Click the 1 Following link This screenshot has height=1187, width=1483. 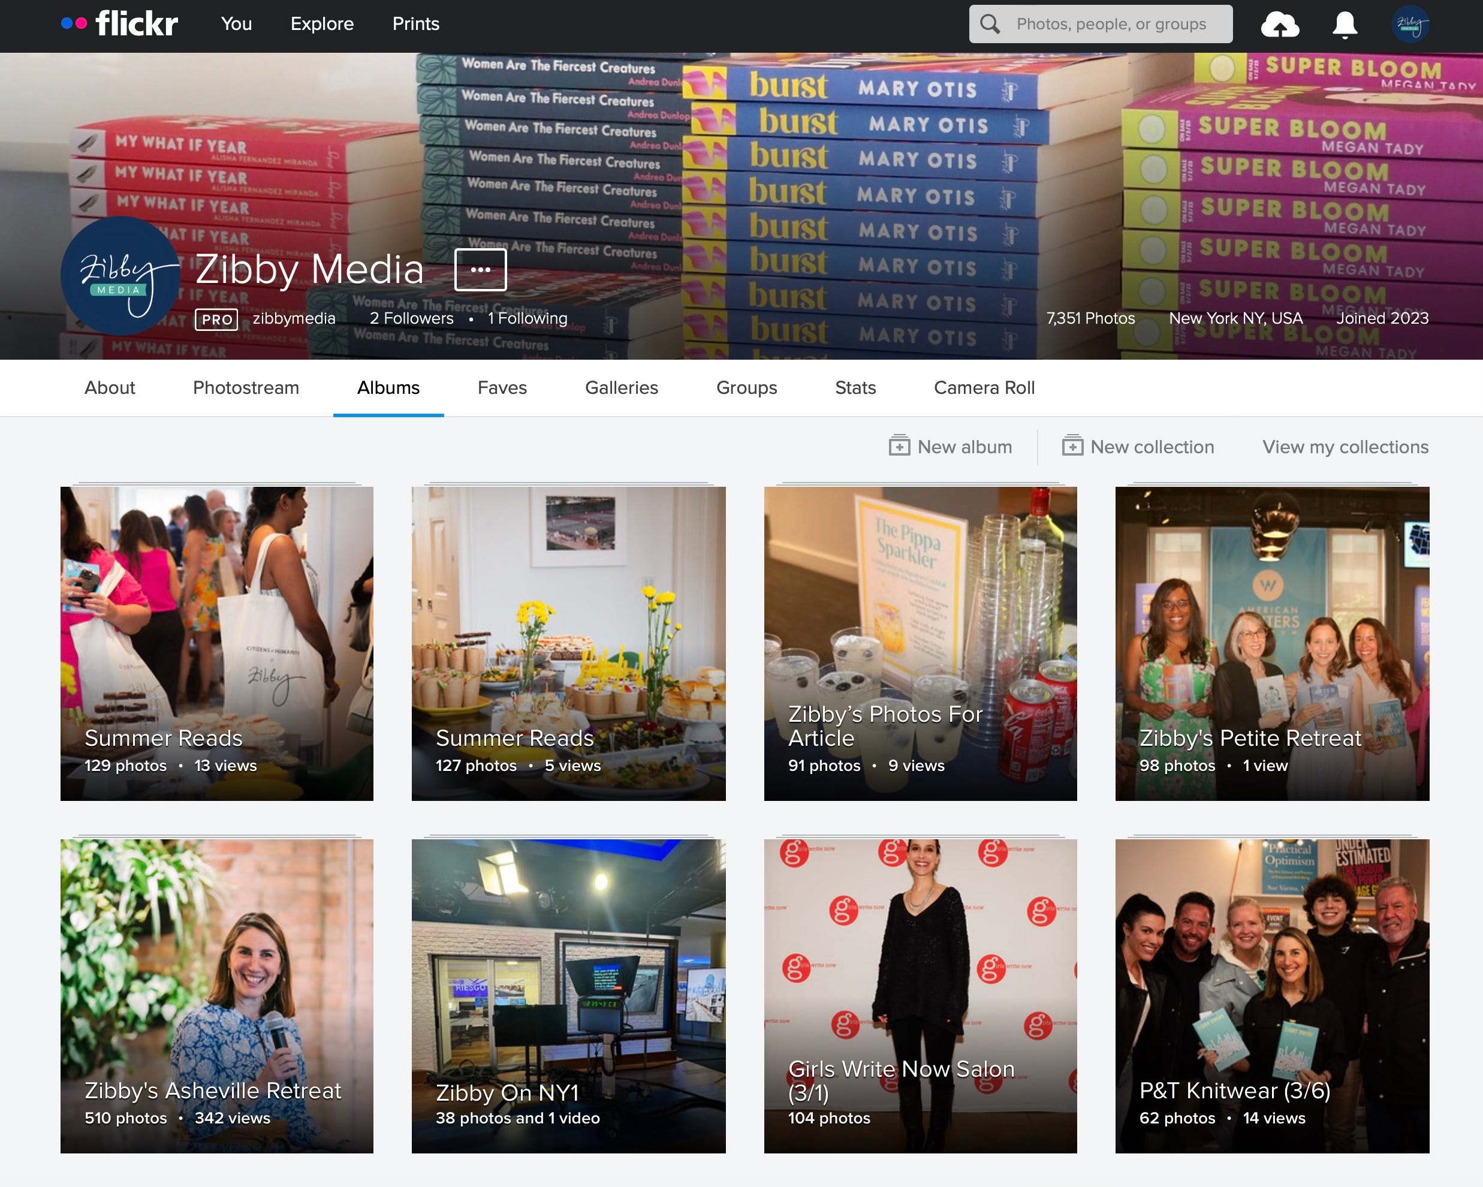(x=528, y=318)
